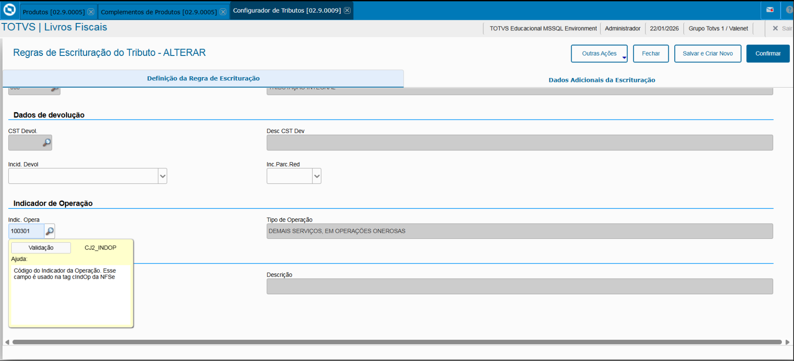Click the Sair exit icon
Image resolution: width=794 pixels, height=361 pixels.
[775, 28]
